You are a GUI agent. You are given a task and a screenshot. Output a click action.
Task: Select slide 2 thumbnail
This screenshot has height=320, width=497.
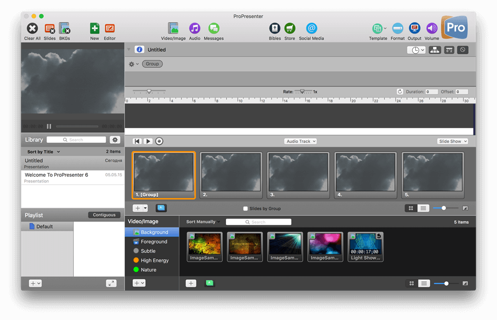pyautogui.click(x=231, y=175)
